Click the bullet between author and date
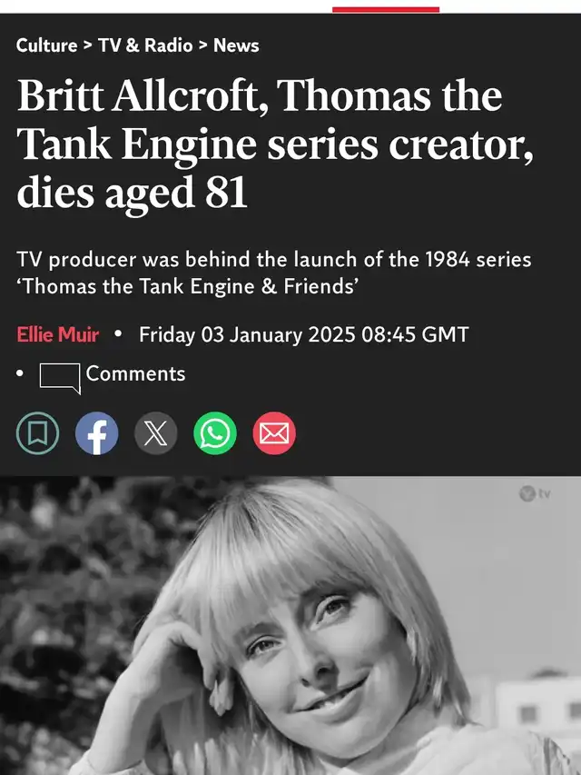 point(118,334)
